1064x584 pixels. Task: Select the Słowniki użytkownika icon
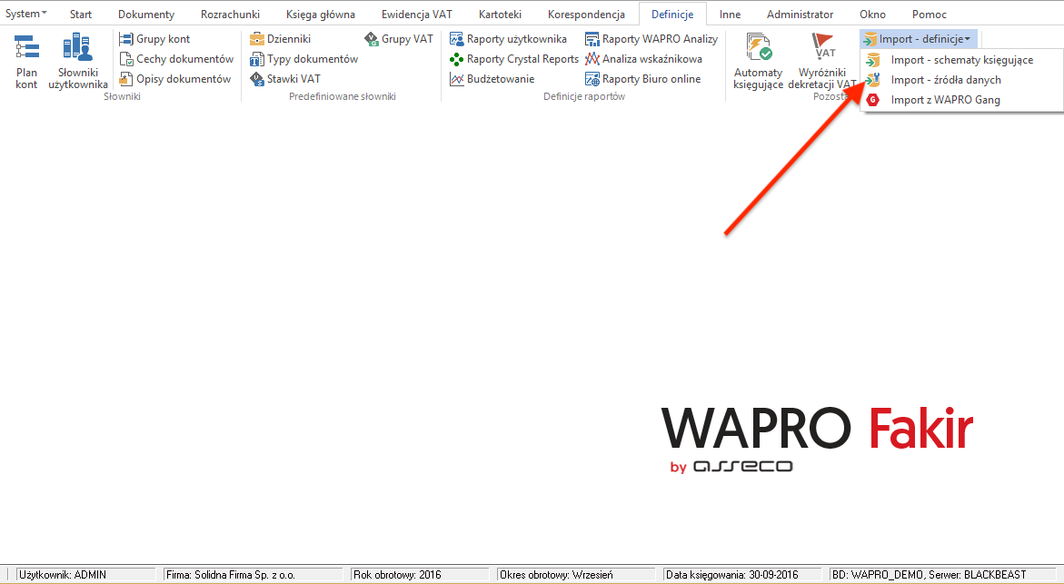coord(77,61)
